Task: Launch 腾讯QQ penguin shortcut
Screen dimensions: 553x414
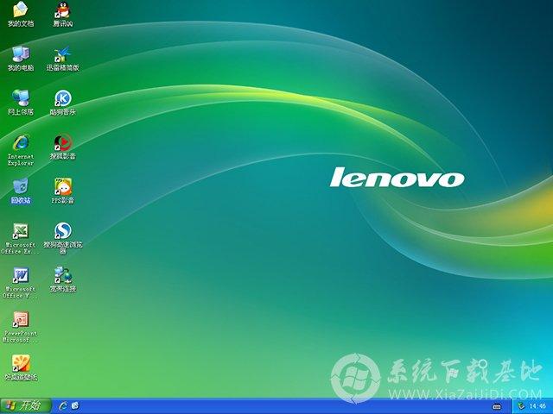Action: click(x=63, y=9)
